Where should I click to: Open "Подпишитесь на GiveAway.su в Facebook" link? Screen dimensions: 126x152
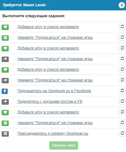point(54,91)
